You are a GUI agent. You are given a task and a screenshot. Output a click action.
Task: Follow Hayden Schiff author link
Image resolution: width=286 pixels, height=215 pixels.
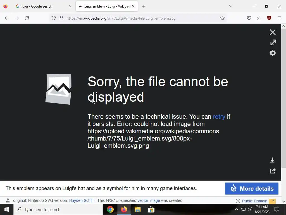[81, 200]
